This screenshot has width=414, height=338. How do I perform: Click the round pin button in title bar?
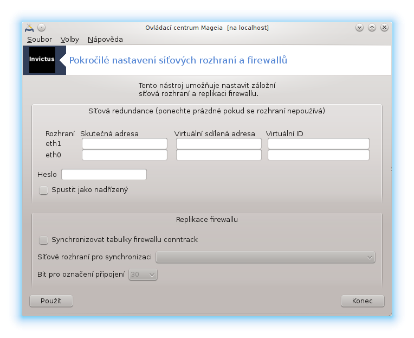[x=42, y=28]
